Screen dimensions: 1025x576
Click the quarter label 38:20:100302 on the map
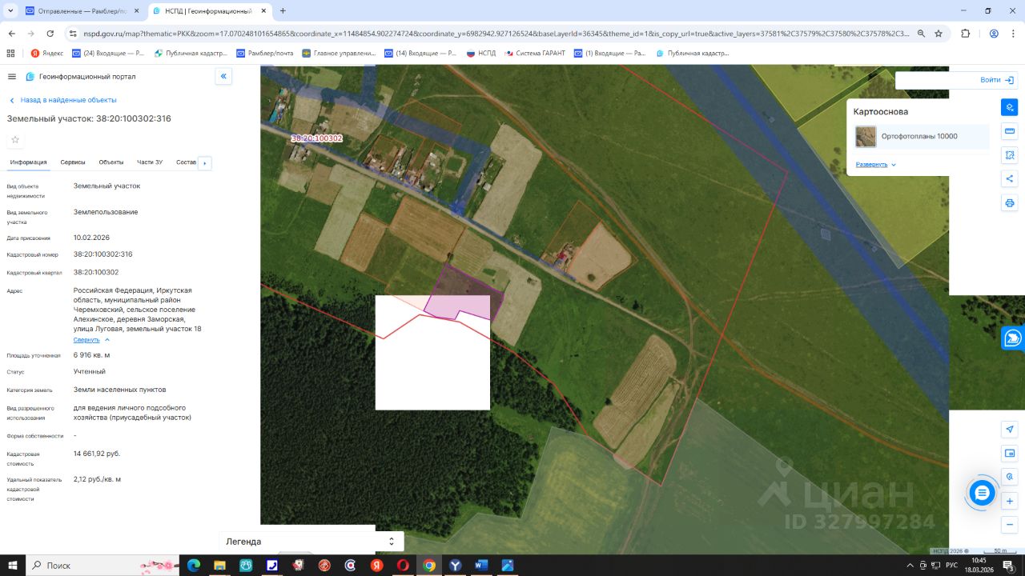click(316, 138)
